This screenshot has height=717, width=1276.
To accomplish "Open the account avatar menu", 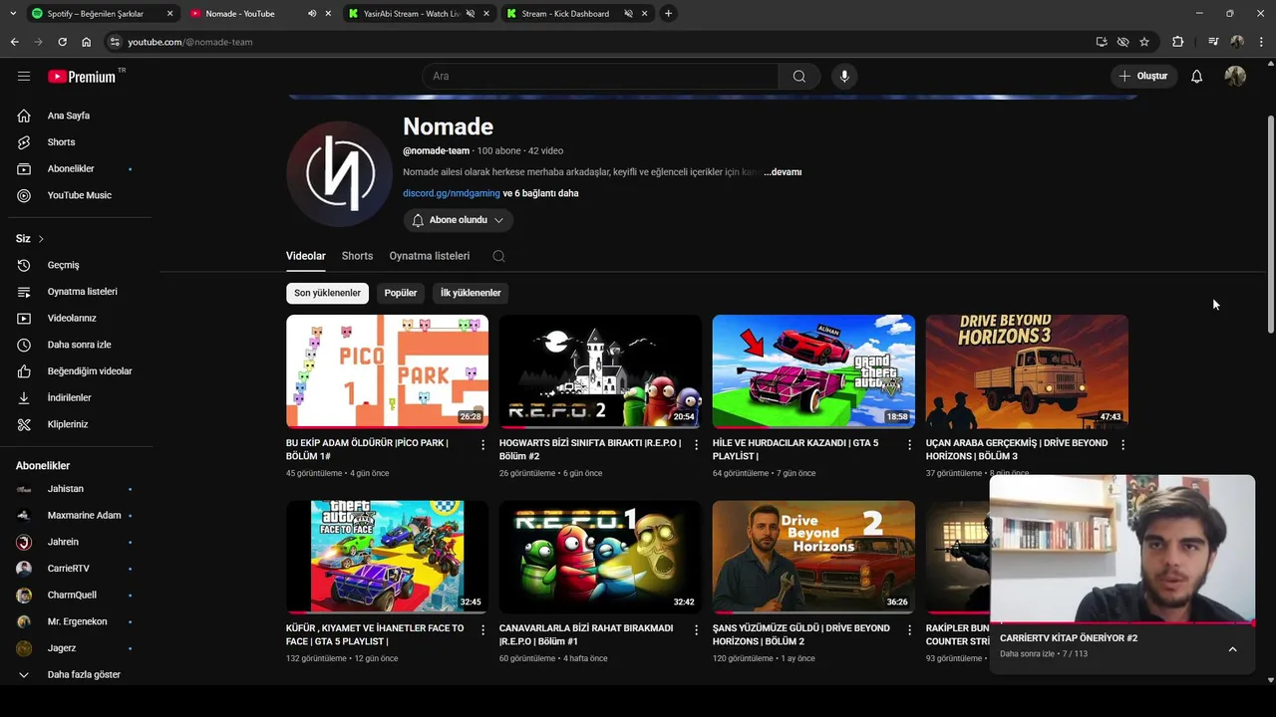I will click(x=1235, y=77).
